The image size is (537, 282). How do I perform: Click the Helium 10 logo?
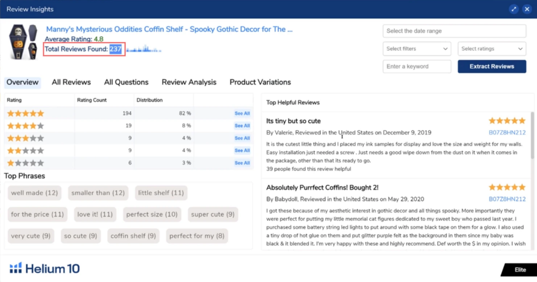tap(45, 269)
